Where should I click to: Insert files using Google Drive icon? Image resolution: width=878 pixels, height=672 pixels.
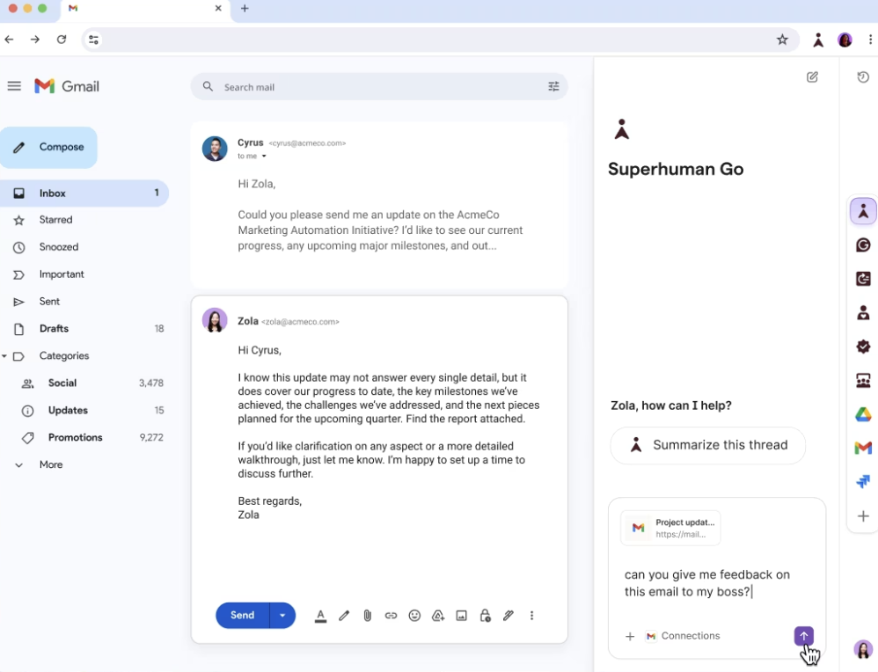pos(438,616)
